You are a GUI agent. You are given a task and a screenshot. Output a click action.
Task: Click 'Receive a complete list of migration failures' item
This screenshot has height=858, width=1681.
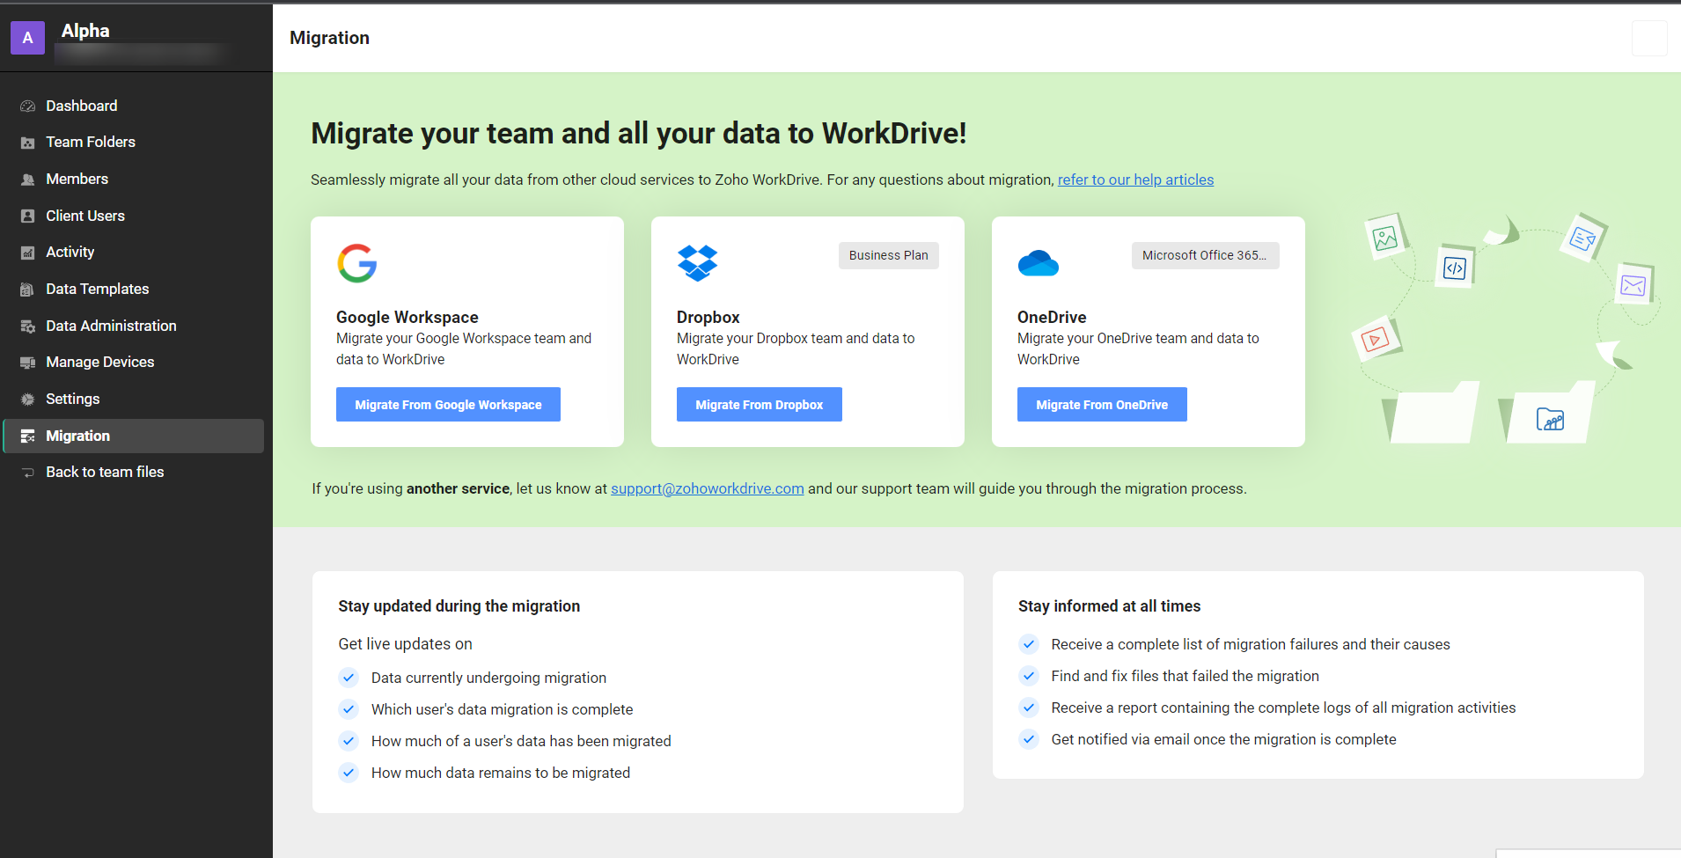[1251, 644]
